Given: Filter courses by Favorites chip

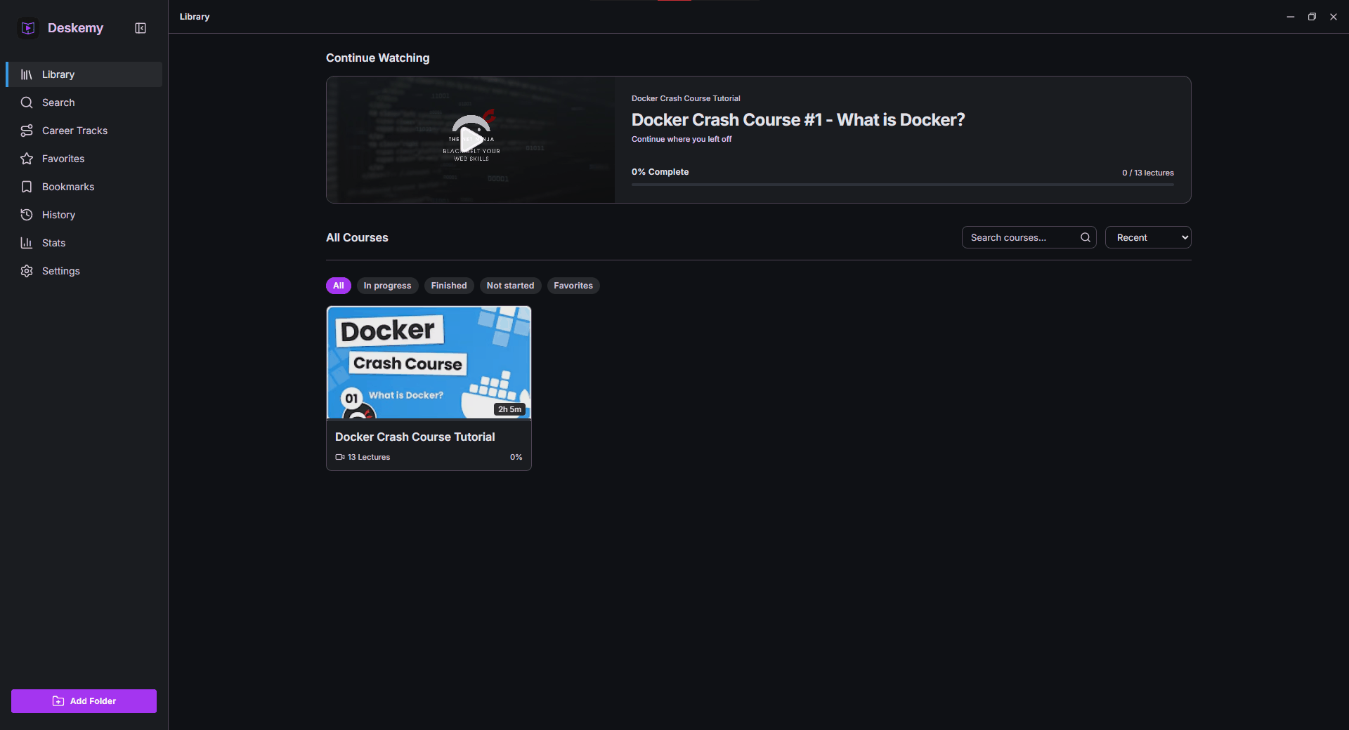Looking at the screenshot, I should (573, 286).
